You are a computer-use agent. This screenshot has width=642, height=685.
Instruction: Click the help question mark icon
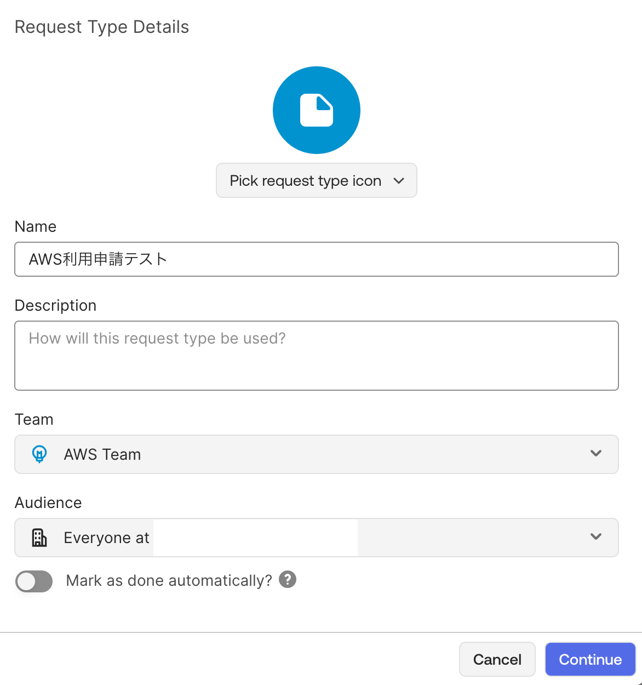click(288, 579)
